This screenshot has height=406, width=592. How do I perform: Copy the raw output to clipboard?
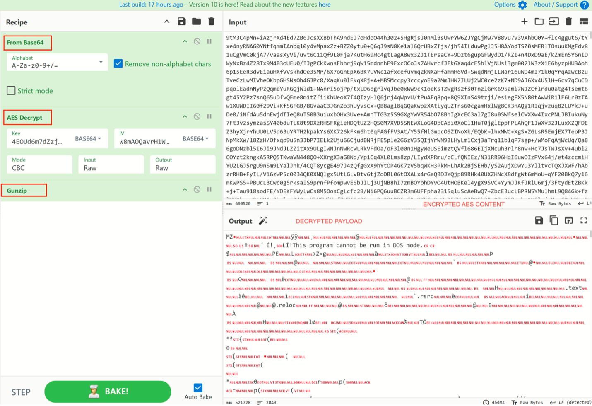click(x=554, y=221)
